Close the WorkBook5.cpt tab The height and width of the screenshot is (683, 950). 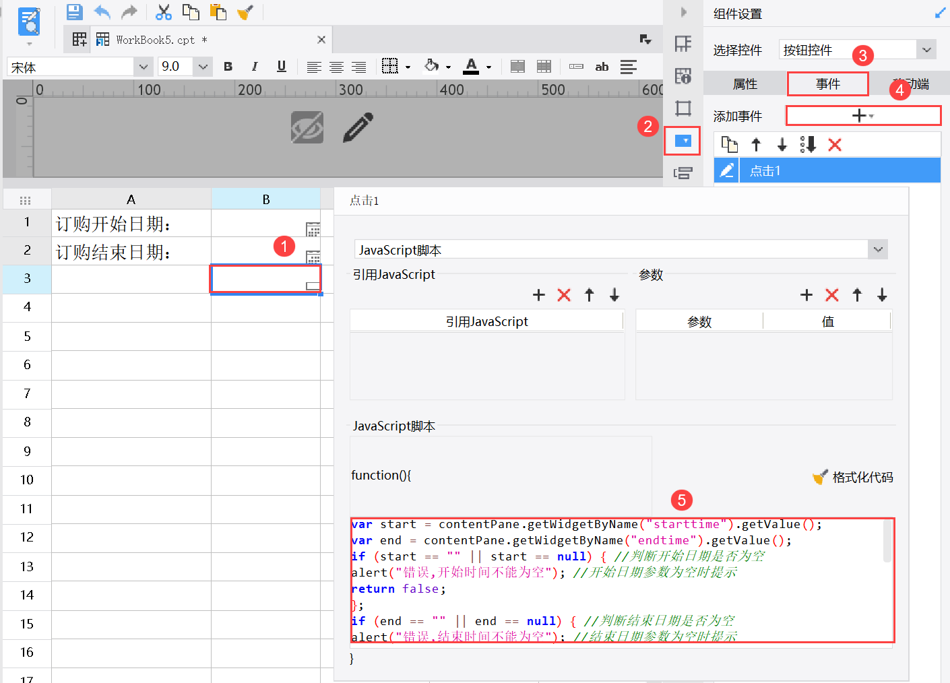(x=321, y=40)
